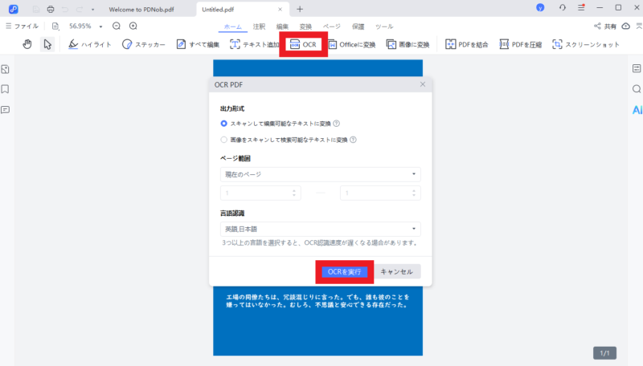Open the PDFを圧縮 tool
643x366 pixels.
click(521, 44)
